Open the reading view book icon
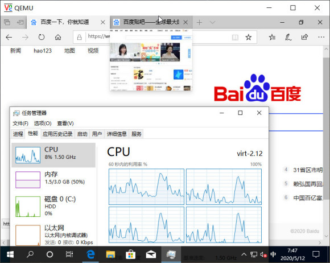 pyautogui.click(x=235, y=38)
